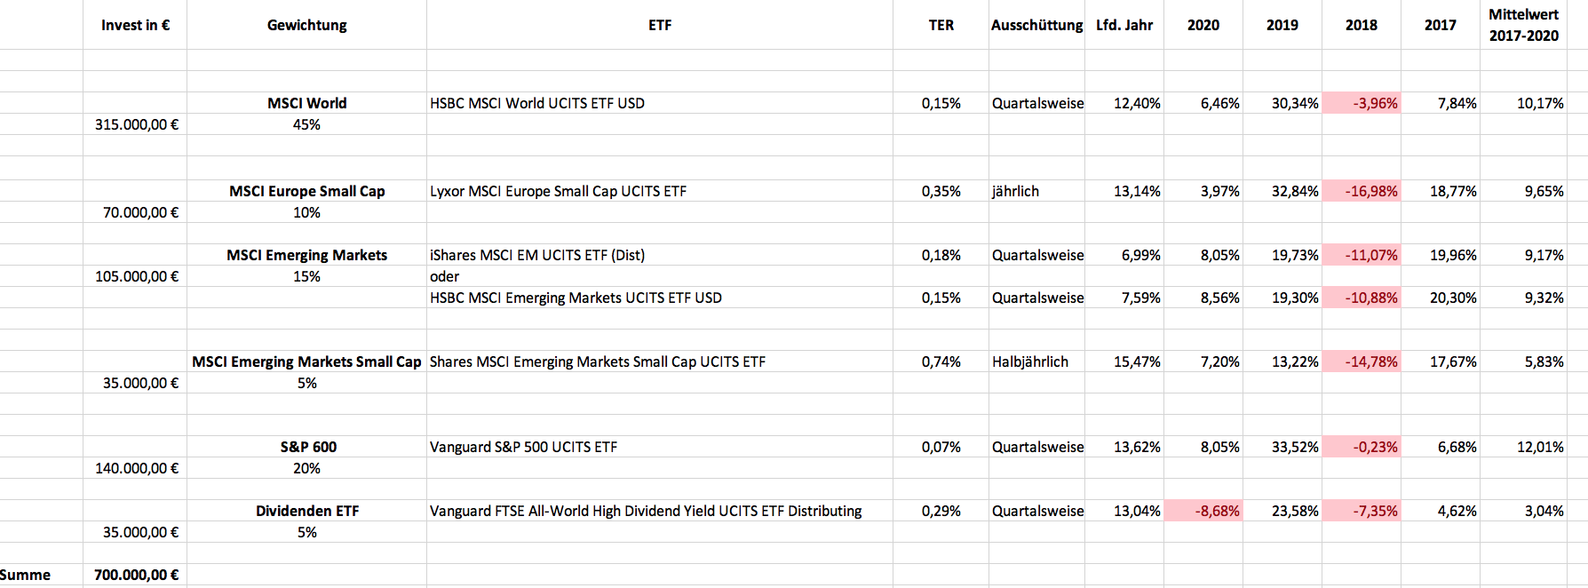Click the "Dividenden ETF" label cell
Viewport: 1588px width, 588px height.
coord(306,511)
